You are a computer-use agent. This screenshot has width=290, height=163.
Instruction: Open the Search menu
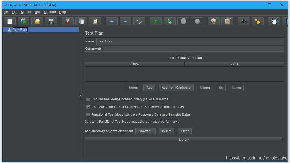click(26, 12)
